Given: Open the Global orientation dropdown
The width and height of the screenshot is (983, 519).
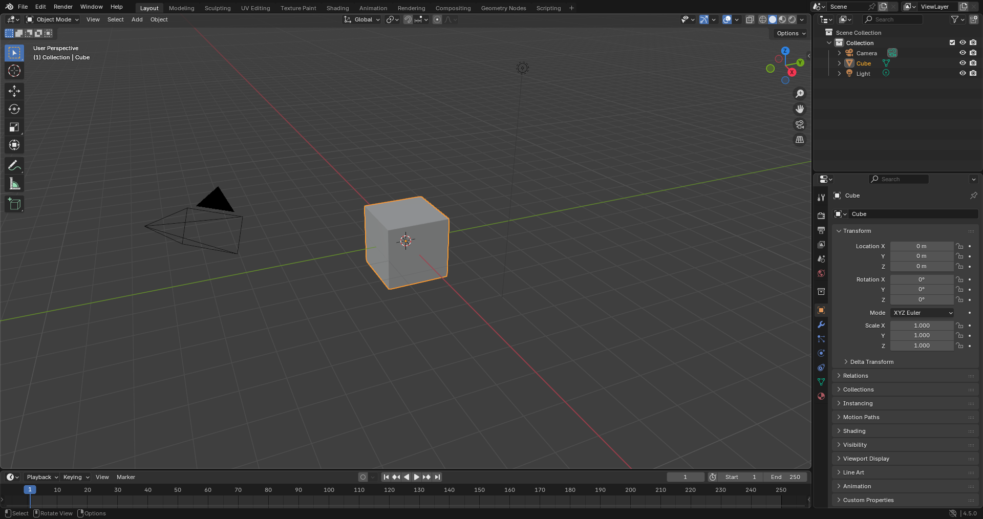Looking at the screenshot, I should tap(362, 19).
